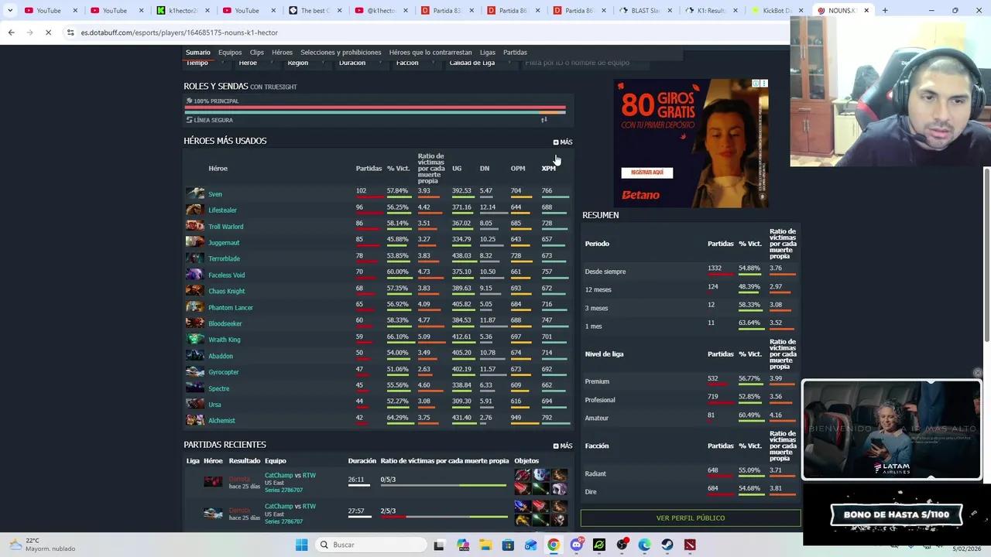Click the Betano Regístrate Aquí ad button
The width and height of the screenshot is (991, 557).
(x=647, y=173)
